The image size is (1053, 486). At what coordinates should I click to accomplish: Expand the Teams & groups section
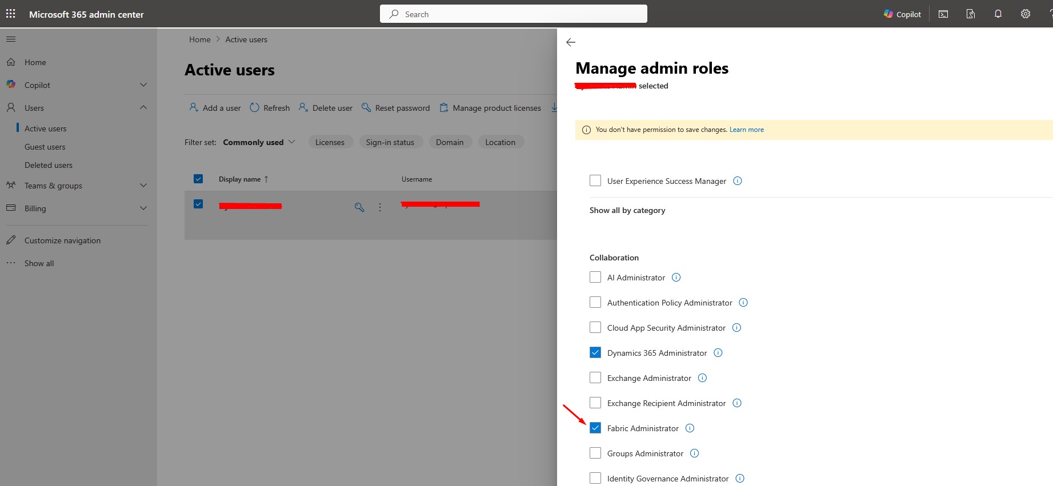click(x=143, y=186)
